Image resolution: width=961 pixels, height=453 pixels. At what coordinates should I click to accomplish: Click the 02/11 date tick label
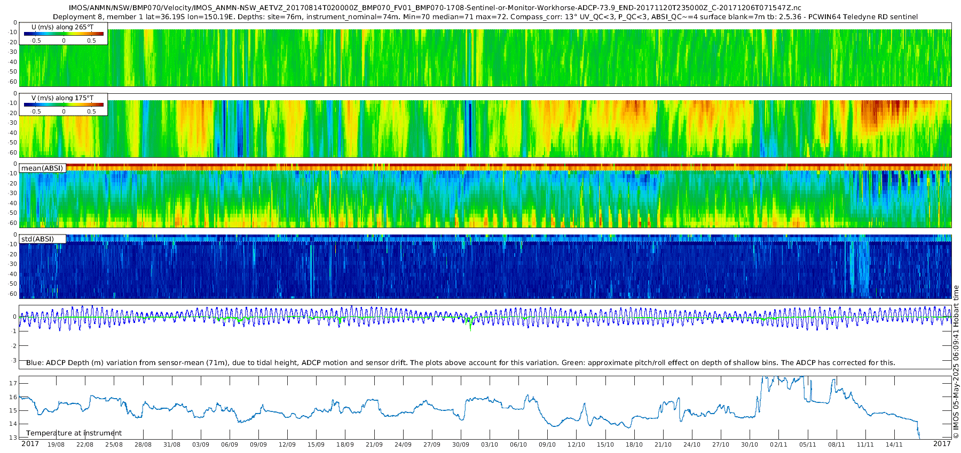click(x=778, y=444)
